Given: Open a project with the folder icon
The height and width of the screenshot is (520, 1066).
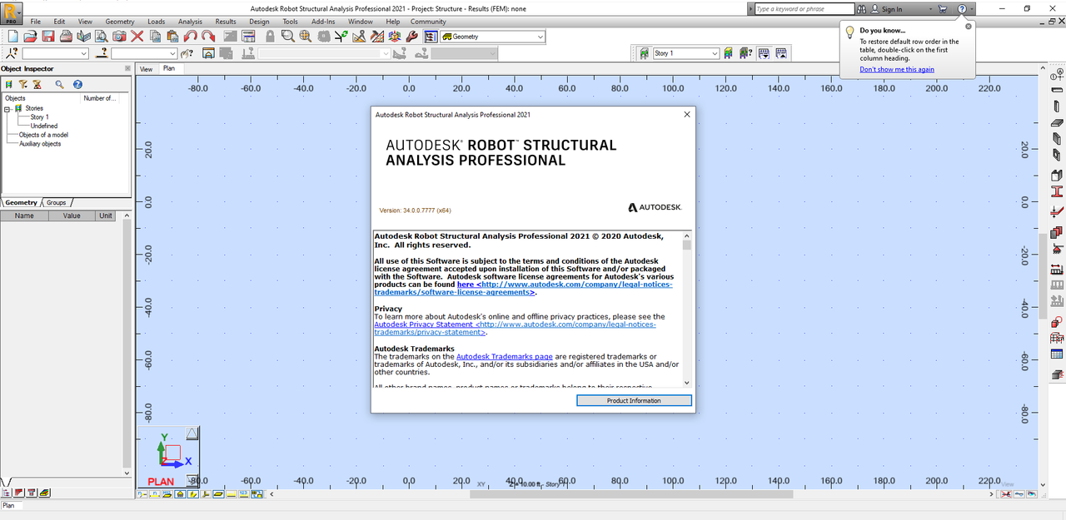Looking at the screenshot, I should [30, 37].
